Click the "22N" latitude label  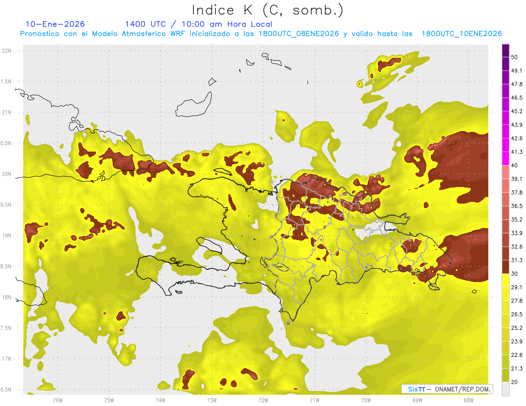7,51
